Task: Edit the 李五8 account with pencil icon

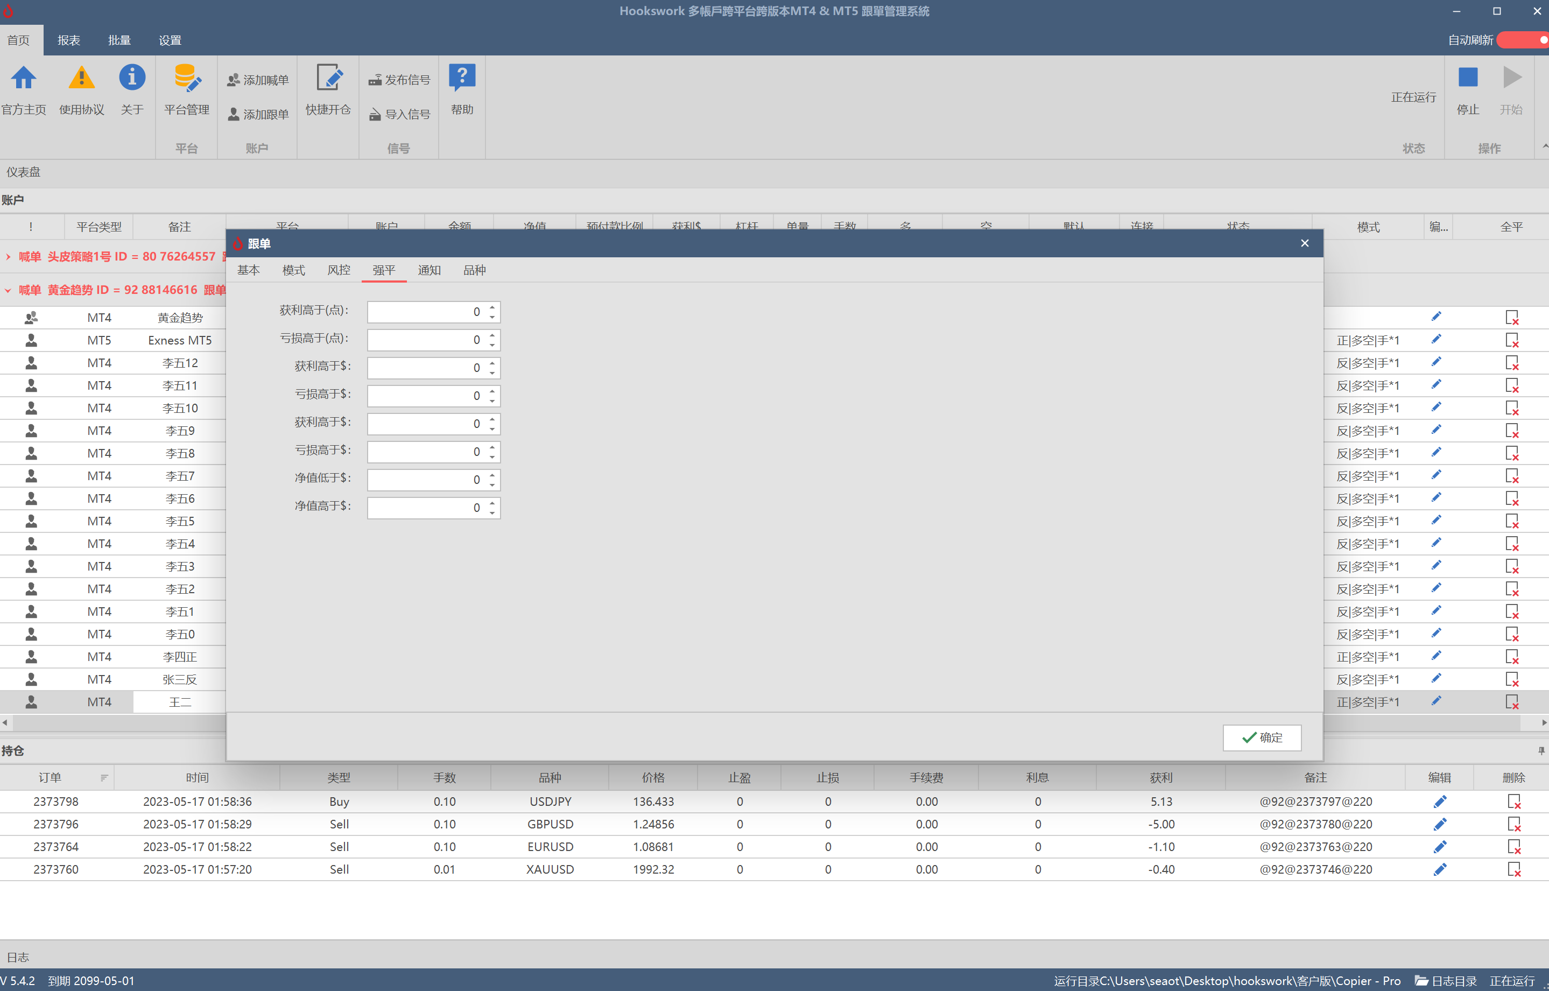Action: (x=1436, y=452)
